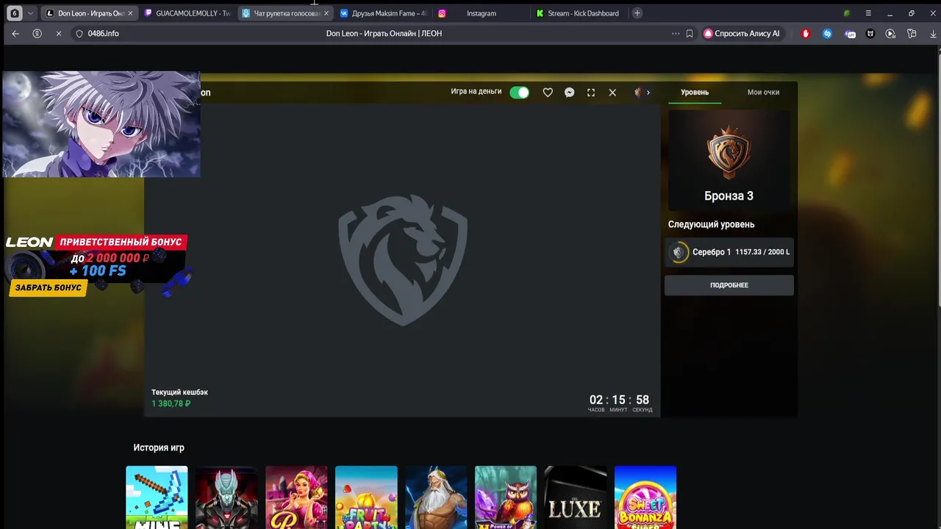Open the browser downloads

pos(934,34)
